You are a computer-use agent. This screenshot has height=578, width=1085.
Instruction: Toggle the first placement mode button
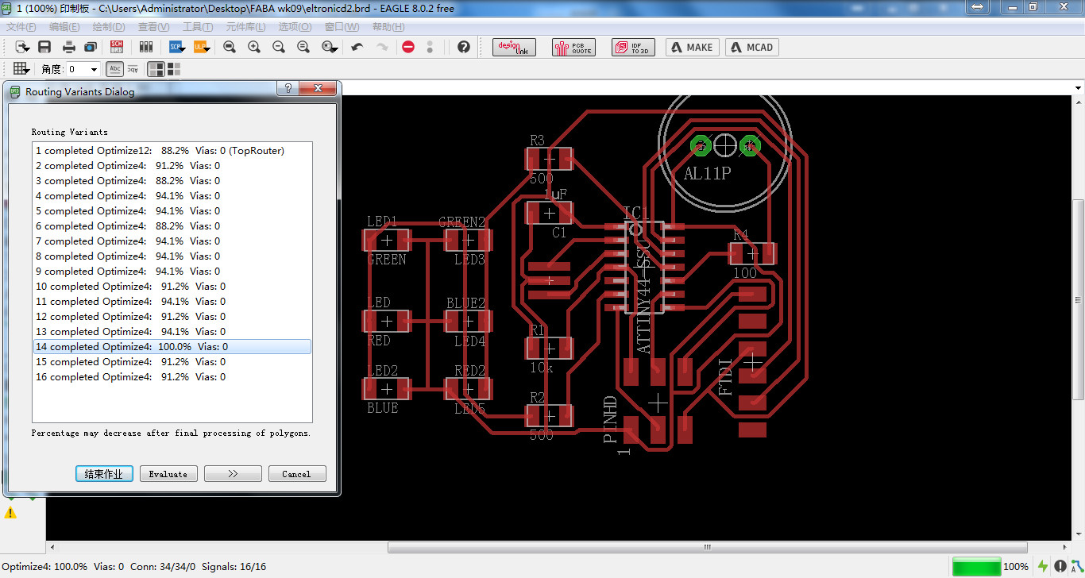(156, 69)
